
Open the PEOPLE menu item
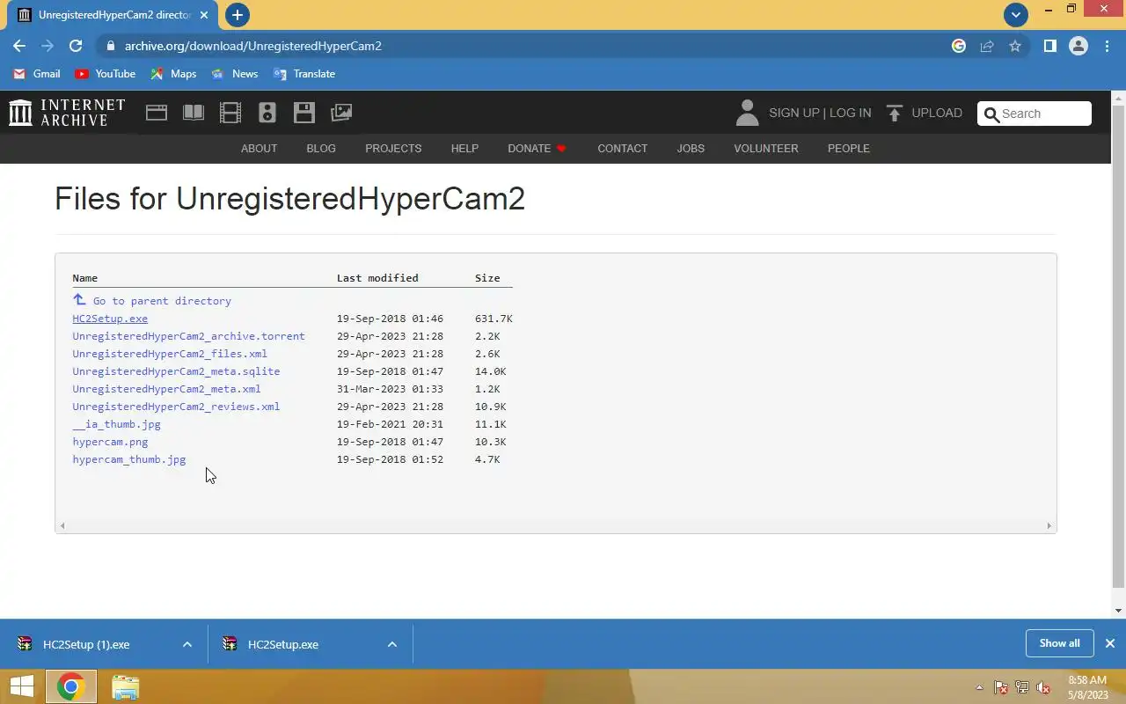pyautogui.click(x=848, y=148)
